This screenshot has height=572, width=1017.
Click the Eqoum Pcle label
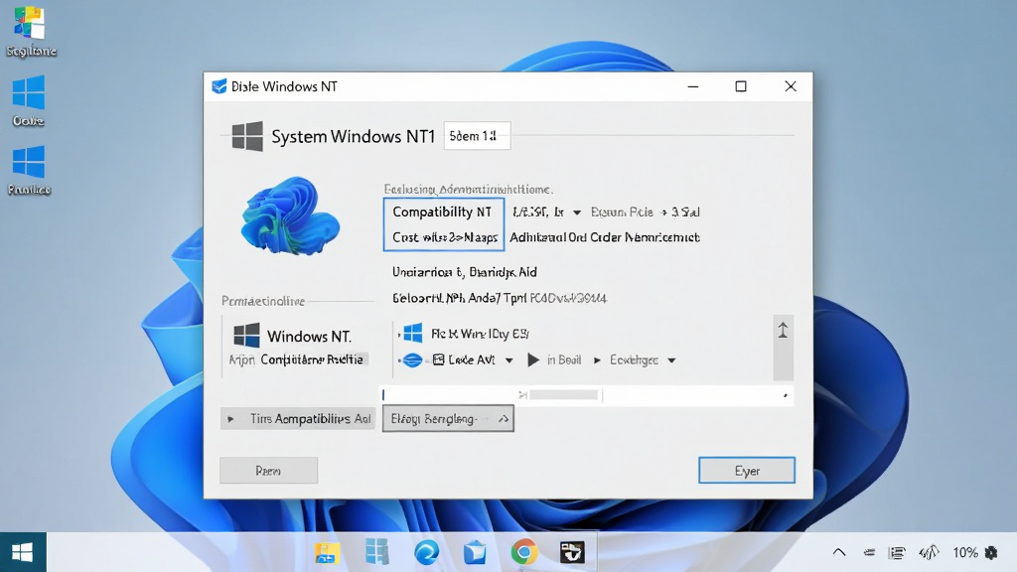622,213
